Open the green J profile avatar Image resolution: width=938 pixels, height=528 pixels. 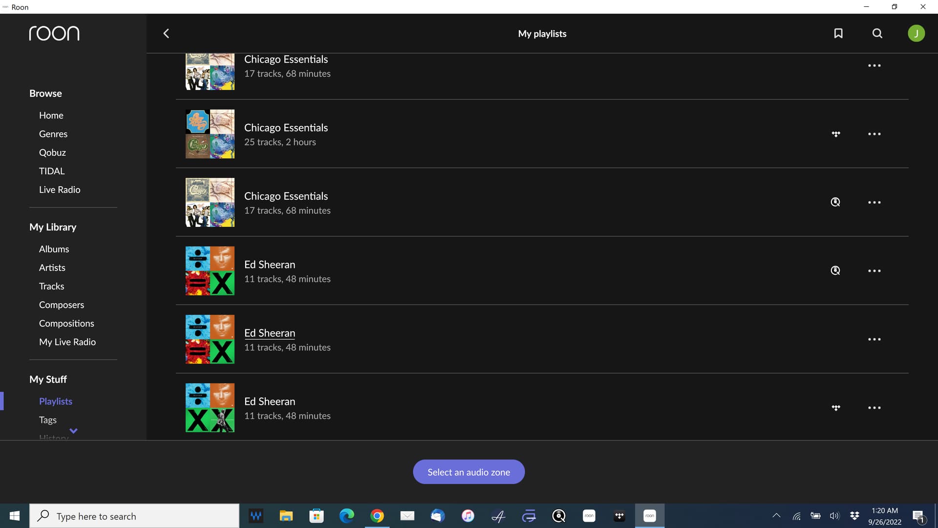tap(916, 33)
